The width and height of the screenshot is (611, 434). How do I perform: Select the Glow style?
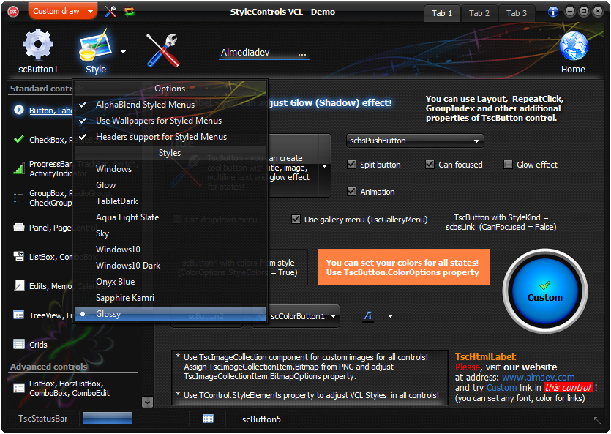pos(170,185)
